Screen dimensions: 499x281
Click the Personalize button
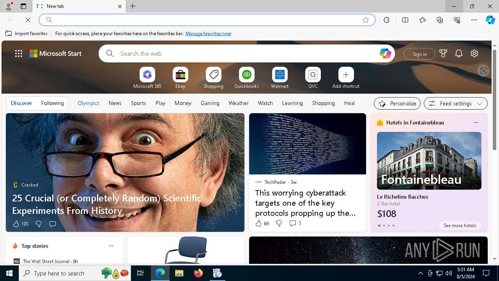pos(397,103)
